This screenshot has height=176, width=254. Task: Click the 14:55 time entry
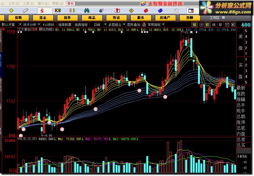[242, 156]
